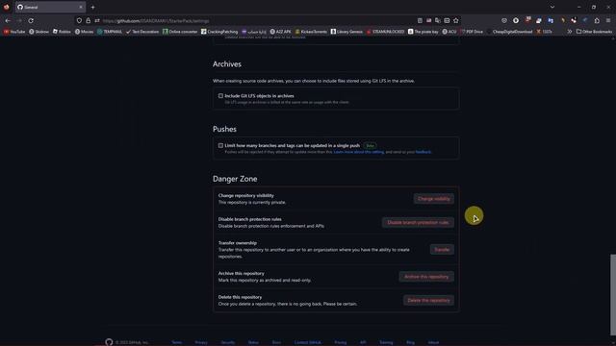Open the Online converter bookmark
The image size is (616, 346).
(180, 32)
